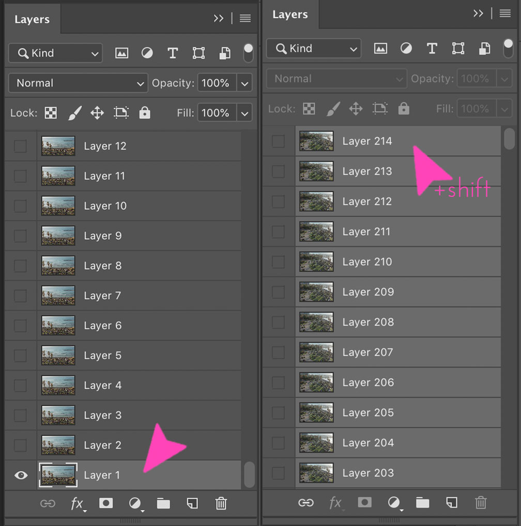Viewport: 521px width, 526px height.
Task: Click the Filter for pixel layers icon
Action: pyautogui.click(x=121, y=53)
